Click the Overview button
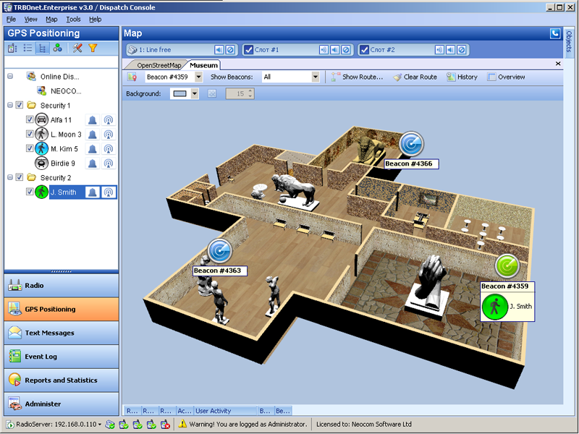 click(x=506, y=77)
